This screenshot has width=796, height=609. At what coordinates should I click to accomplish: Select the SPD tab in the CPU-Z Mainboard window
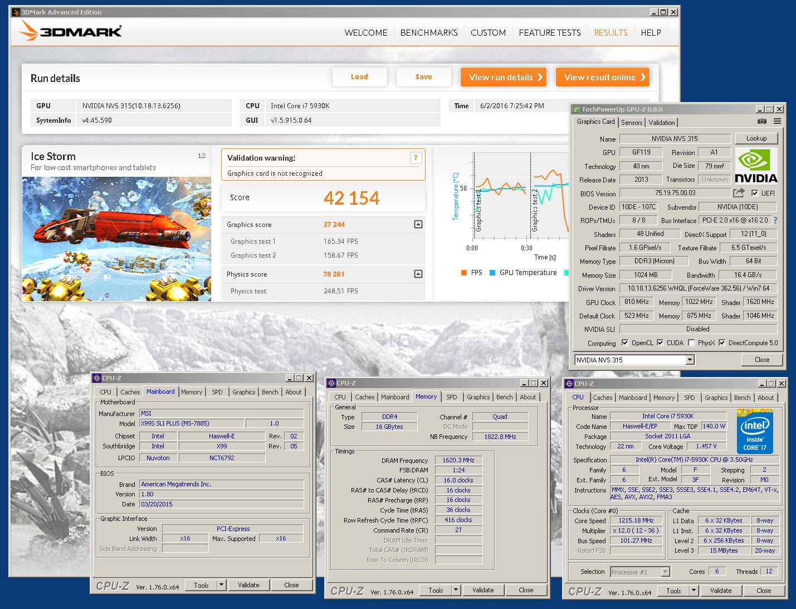coord(217,392)
